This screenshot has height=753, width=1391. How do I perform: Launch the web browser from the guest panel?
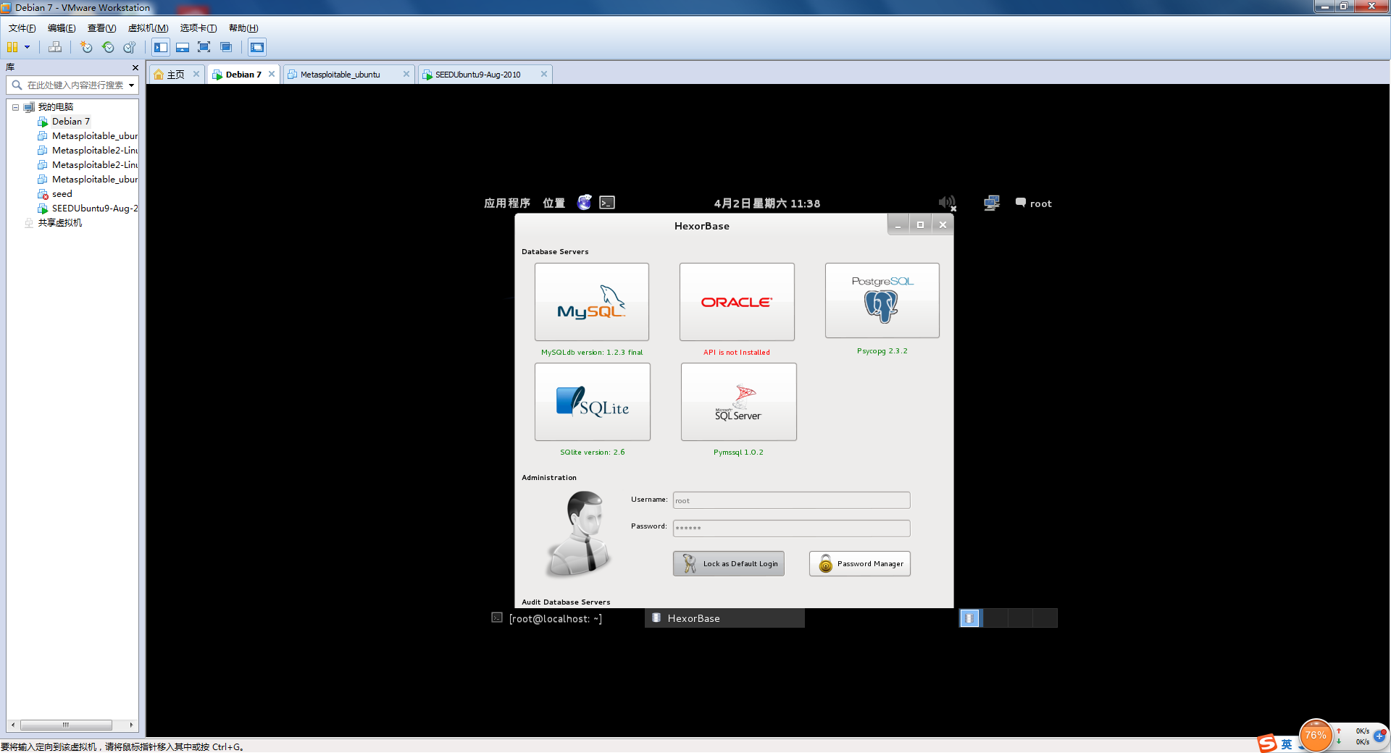click(585, 203)
